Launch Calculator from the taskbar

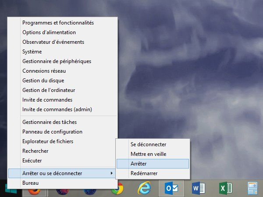(253, 188)
